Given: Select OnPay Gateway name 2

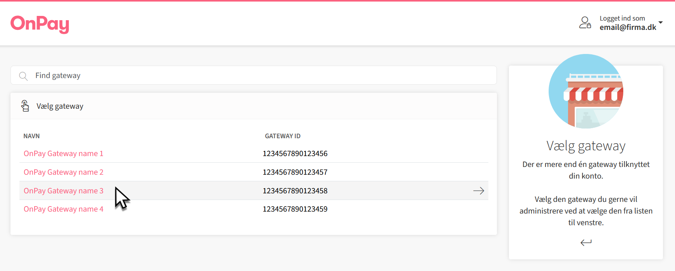Looking at the screenshot, I should 63,172.
